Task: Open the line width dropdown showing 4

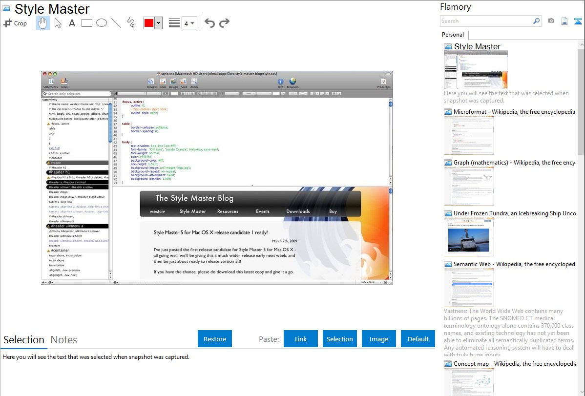Action: tap(189, 23)
